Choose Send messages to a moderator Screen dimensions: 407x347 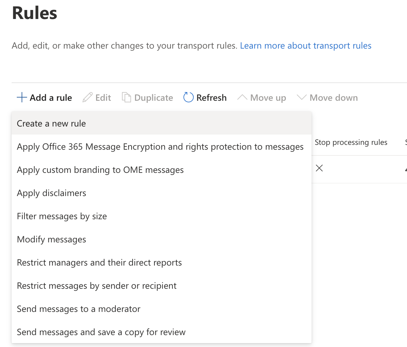click(x=78, y=309)
